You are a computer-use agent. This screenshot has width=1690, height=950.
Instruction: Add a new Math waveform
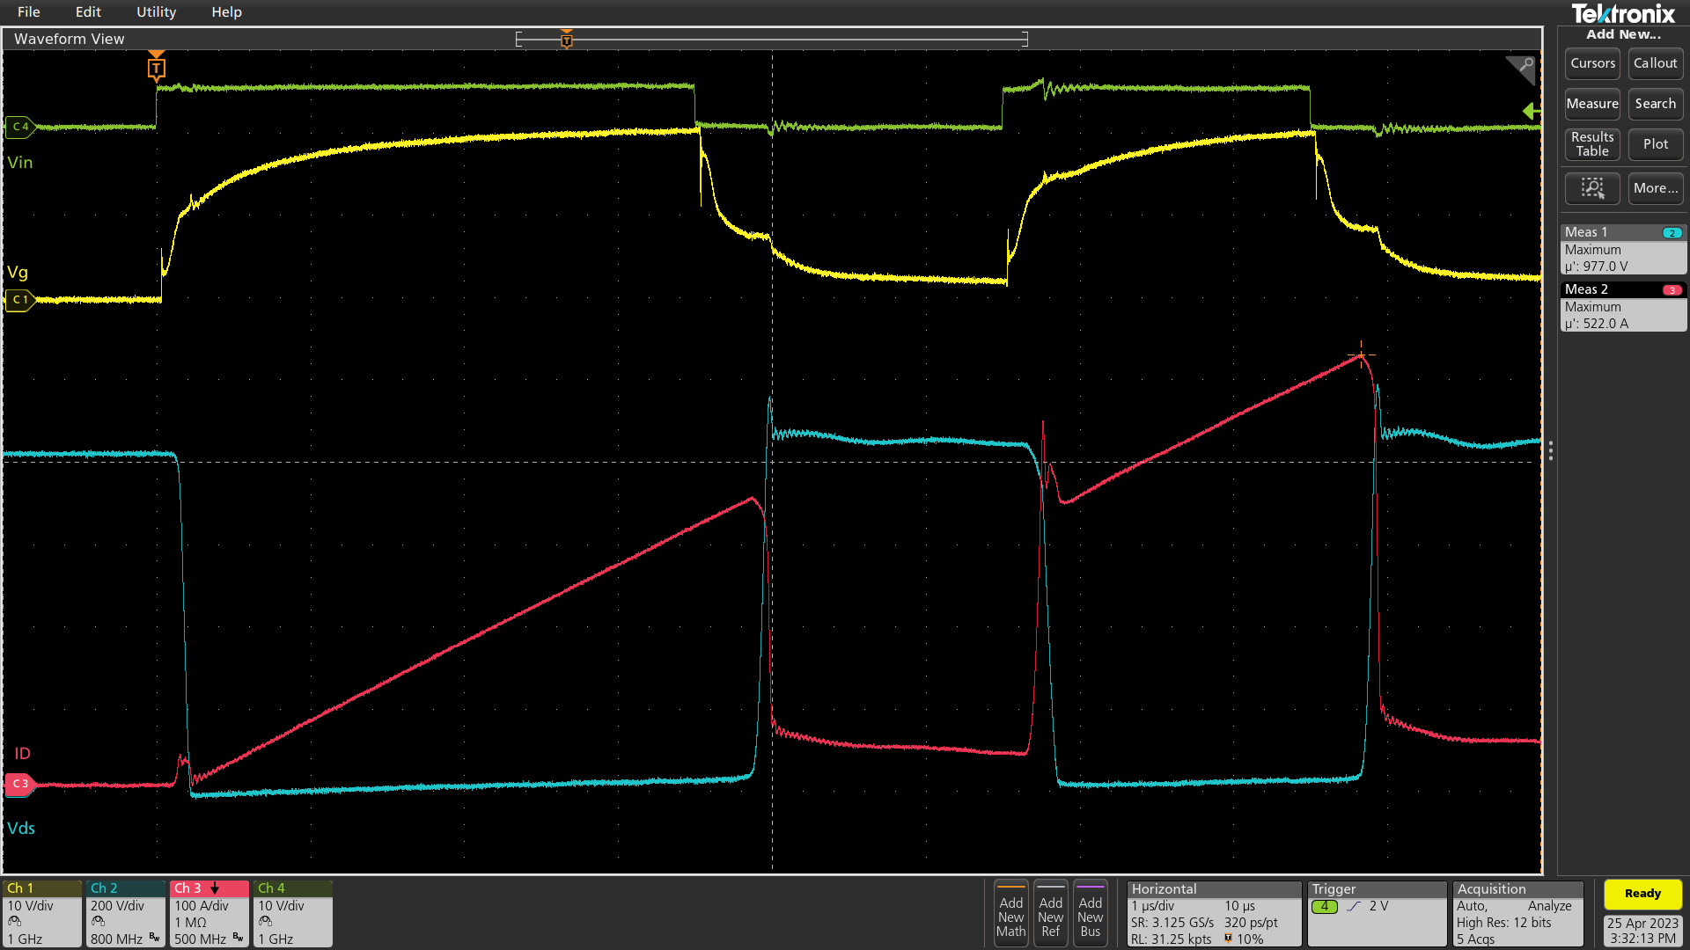coord(1010,913)
